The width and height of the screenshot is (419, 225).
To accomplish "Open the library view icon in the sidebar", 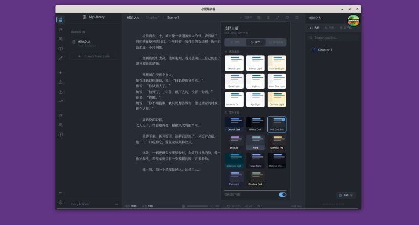I will coord(61,20).
